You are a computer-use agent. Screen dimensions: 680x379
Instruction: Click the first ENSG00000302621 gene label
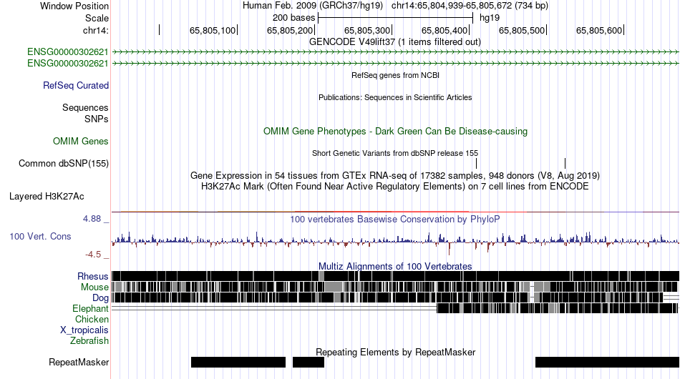tap(68, 52)
